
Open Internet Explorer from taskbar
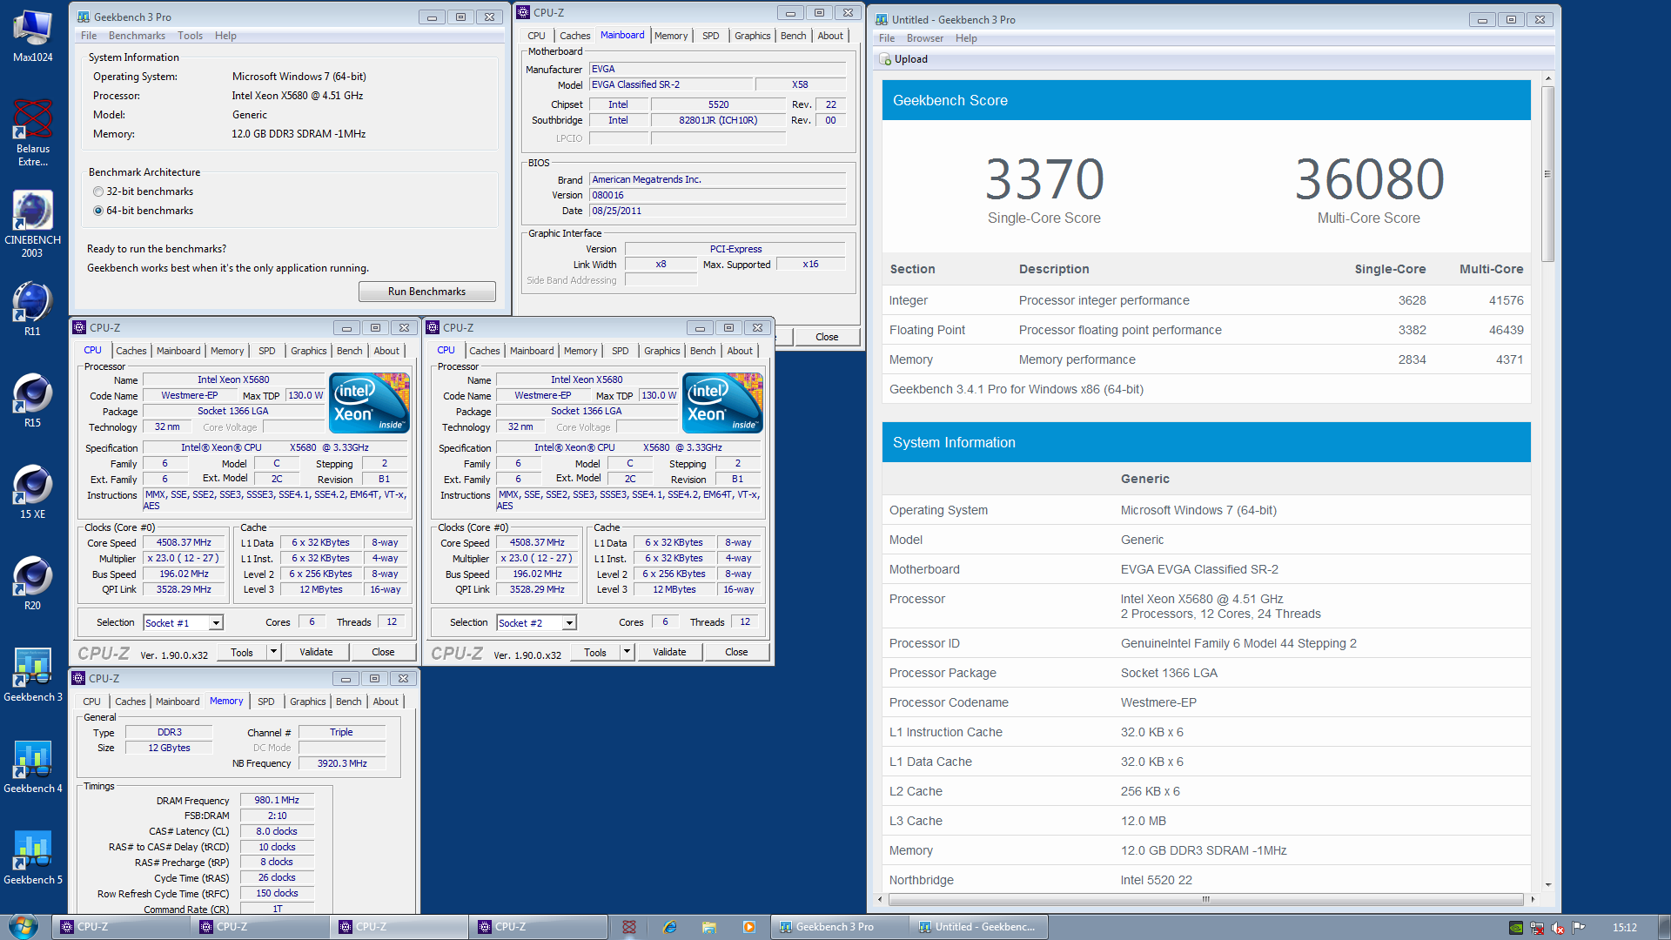coord(669,927)
